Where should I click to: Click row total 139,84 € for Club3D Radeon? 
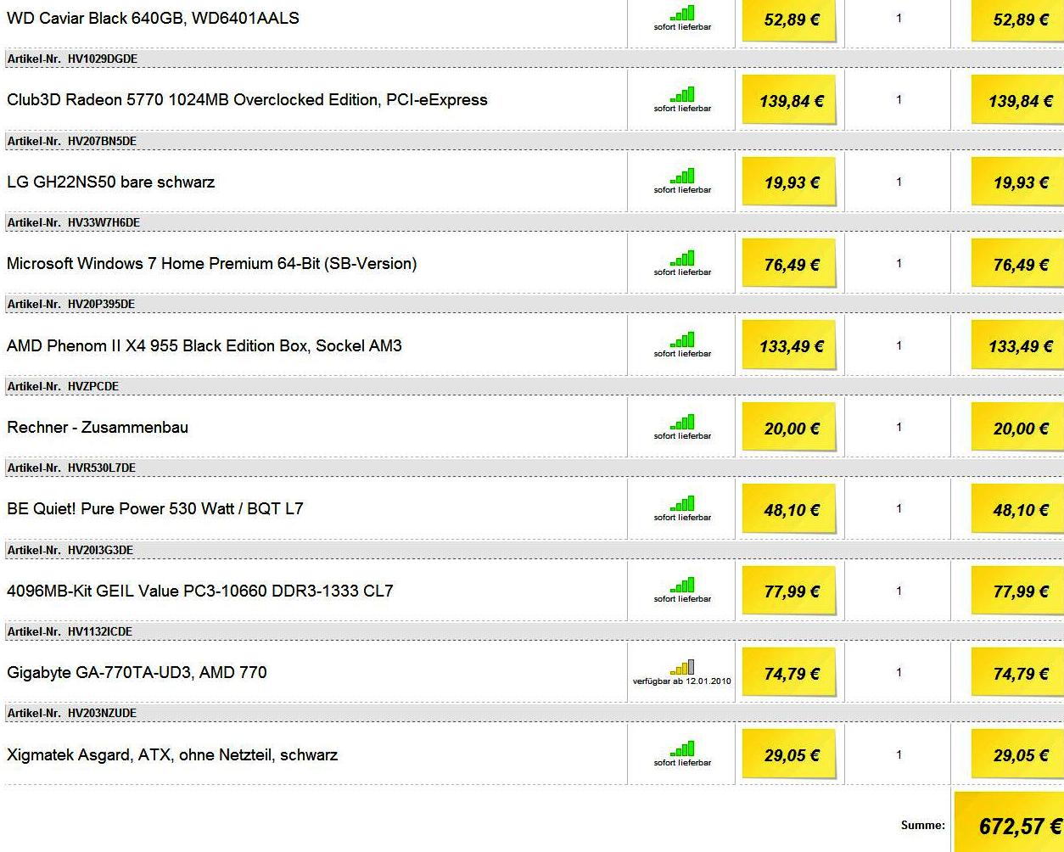(x=1018, y=100)
